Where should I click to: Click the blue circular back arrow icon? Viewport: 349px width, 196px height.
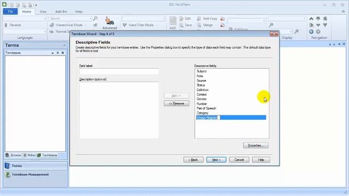click(311, 32)
